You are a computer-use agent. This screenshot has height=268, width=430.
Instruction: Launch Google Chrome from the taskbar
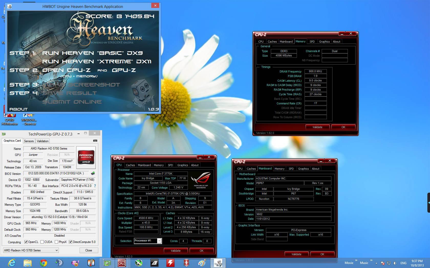[44, 263]
